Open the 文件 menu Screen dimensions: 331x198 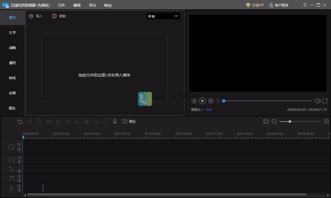pyautogui.click(x=61, y=5)
